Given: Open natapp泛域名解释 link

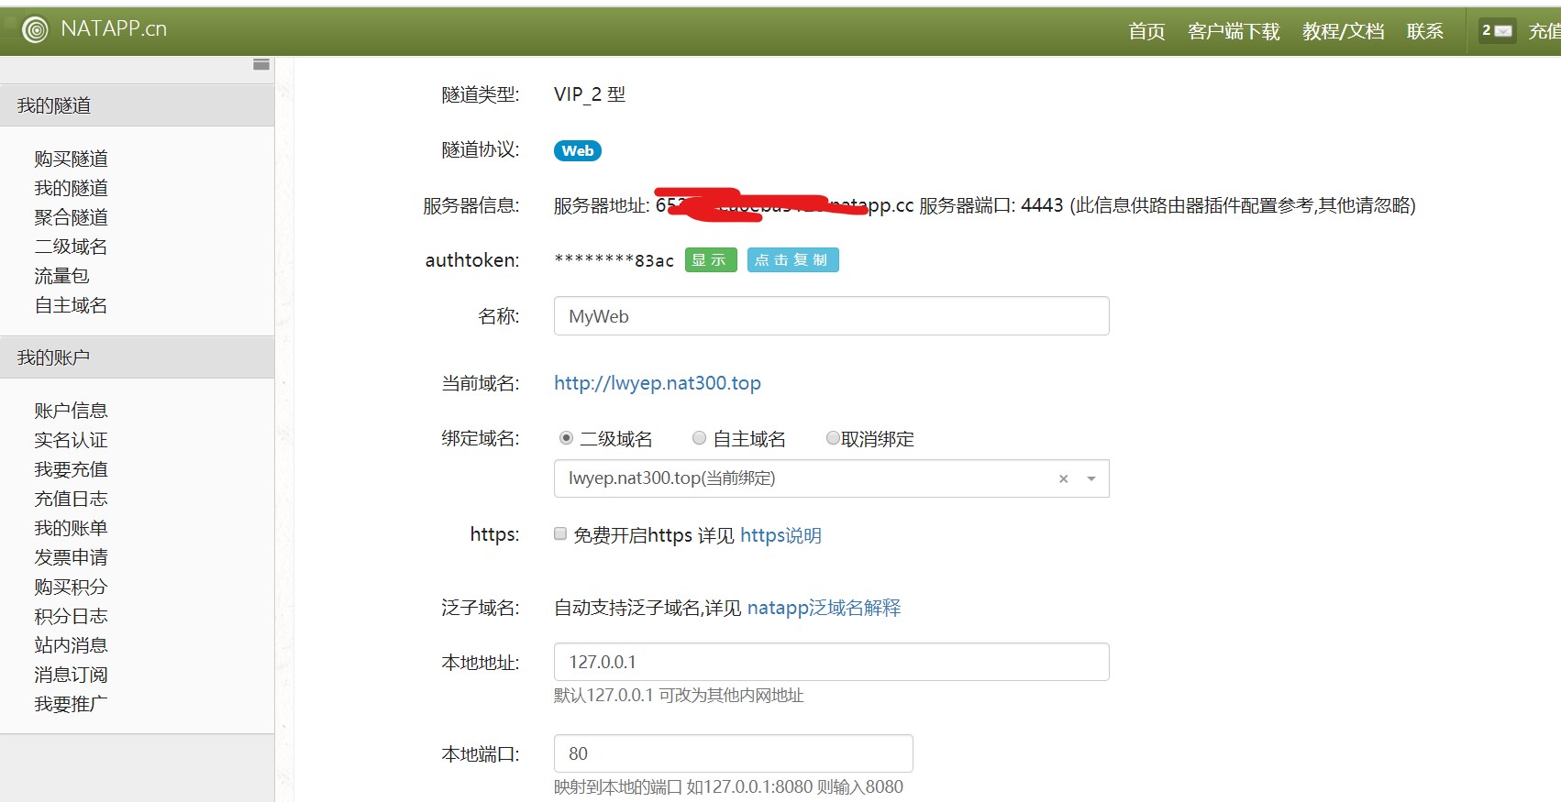Looking at the screenshot, I should point(824,608).
